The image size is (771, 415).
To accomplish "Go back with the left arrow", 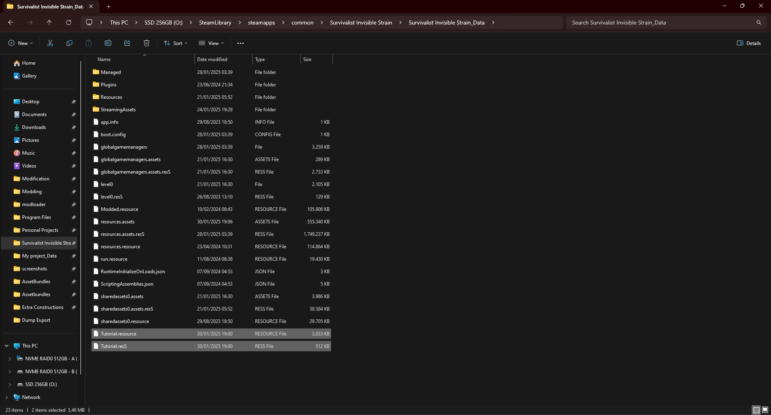I will [x=11, y=22].
